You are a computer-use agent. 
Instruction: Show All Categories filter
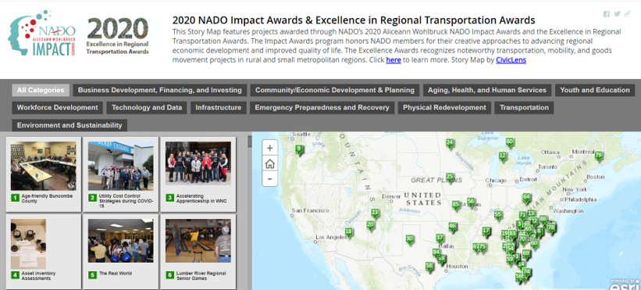[41, 90]
